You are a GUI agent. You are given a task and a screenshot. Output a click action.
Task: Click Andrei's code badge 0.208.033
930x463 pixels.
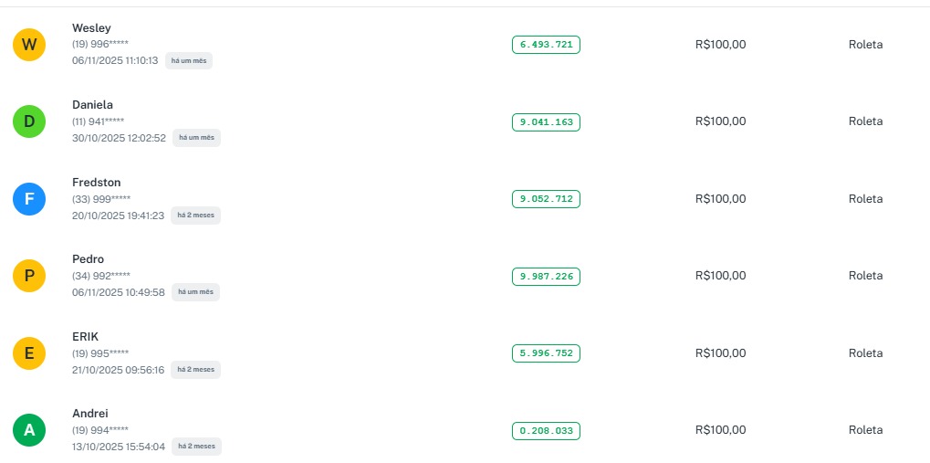pos(546,430)
